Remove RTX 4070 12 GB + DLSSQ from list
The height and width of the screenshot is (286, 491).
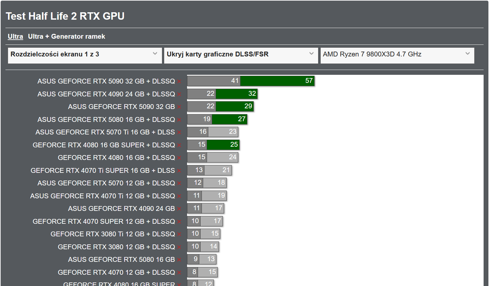(x=179, y=273)
